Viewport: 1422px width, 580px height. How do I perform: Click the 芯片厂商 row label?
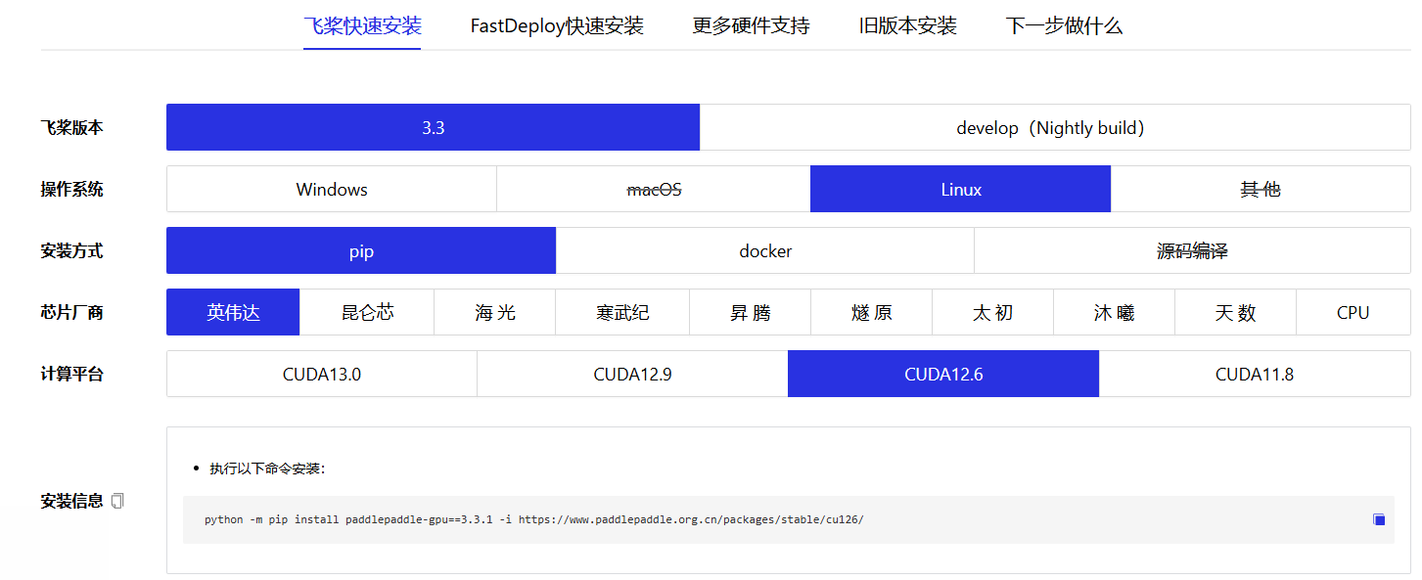(71, 312)
